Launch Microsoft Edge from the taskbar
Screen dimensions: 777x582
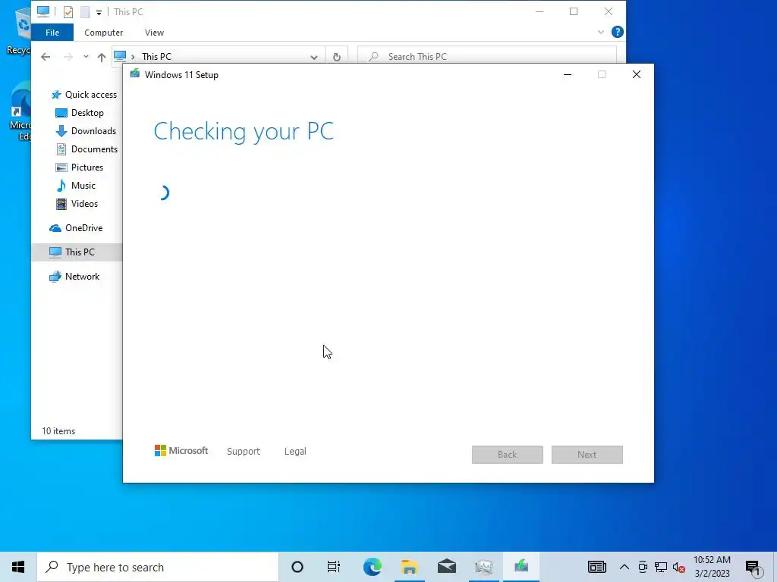tap(372, 567)
